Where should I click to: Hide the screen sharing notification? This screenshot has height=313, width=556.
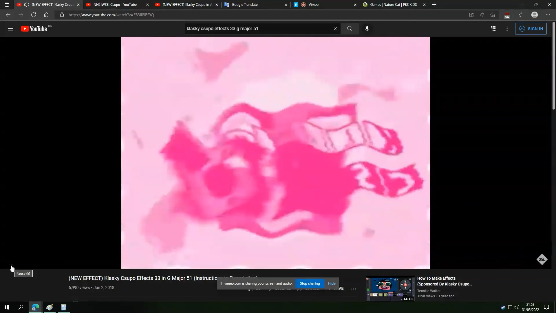pyautogui.click(x=332, y=283)
